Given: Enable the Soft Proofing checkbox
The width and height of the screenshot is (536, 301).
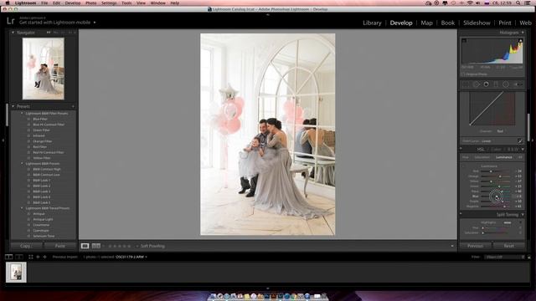Looking at the screenshot, I should pyautogui.click(x=137, y=246).
